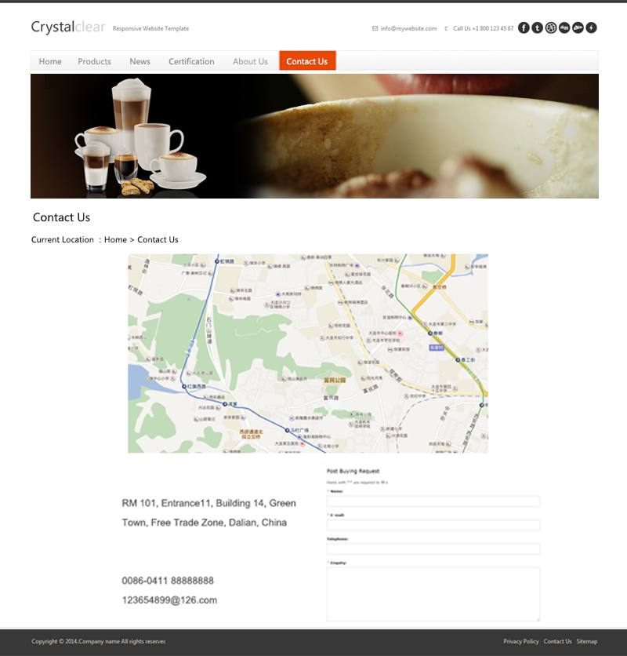Viewport: 627px width, 656px height.
Task: Click the Digg social icon
Action: pos(564,27)
